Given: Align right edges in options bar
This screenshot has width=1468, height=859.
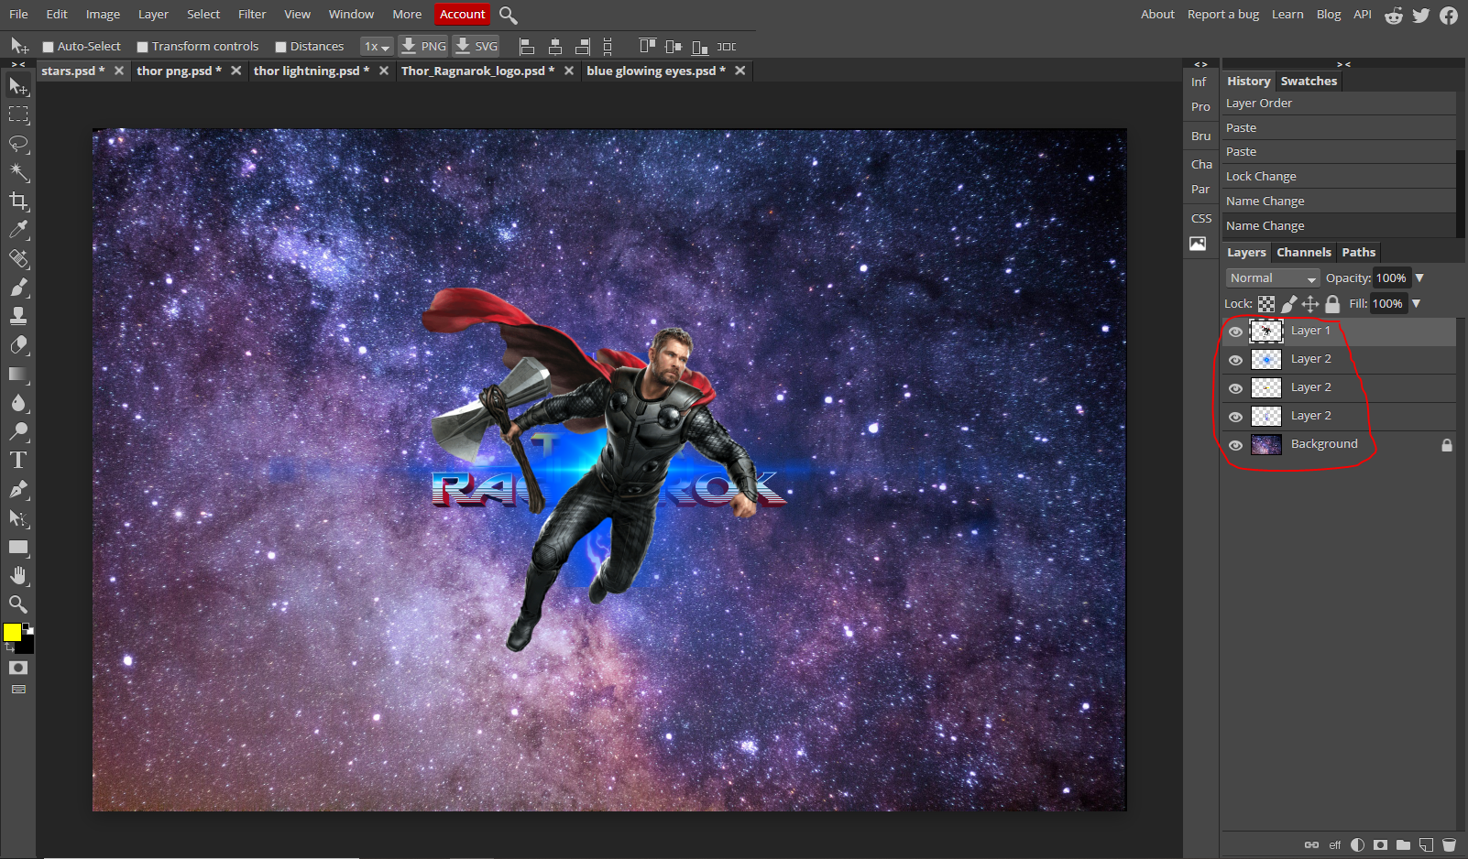Looking at the screenshot, I should 583,47.
